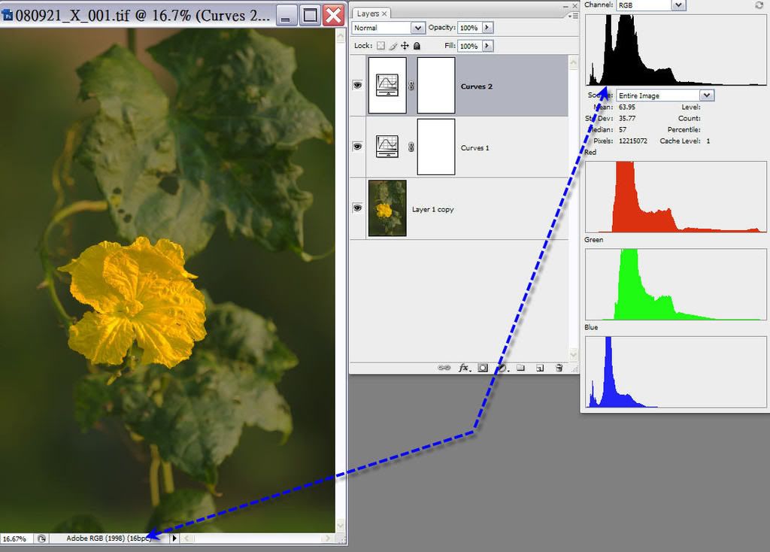This screenshot has width=770, height=552.
Task: Click the Std Dev value 35.77
Action: [x=627, y=118]
